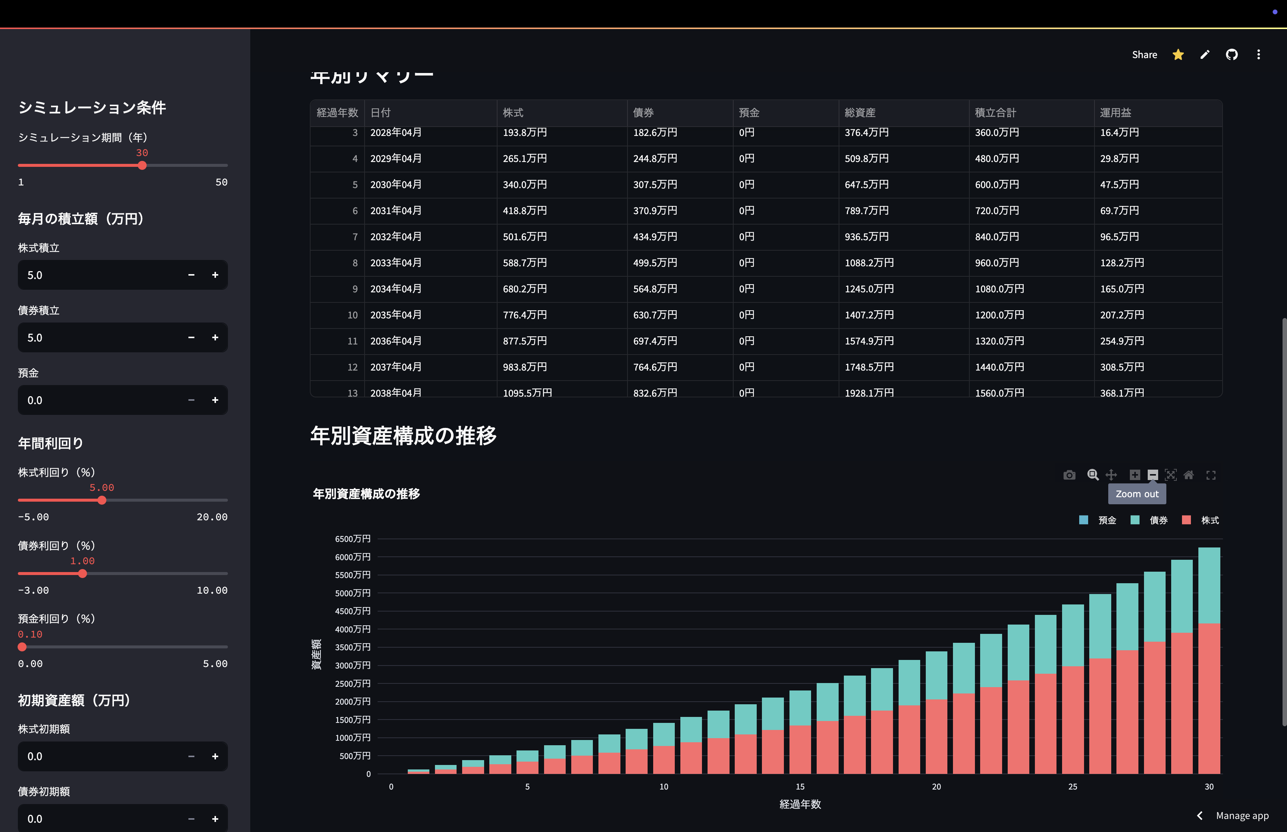Viewport: 1287px width, 832px height.
Task: Click the chart Zoom in plus icon
Action: [1135, 475]
